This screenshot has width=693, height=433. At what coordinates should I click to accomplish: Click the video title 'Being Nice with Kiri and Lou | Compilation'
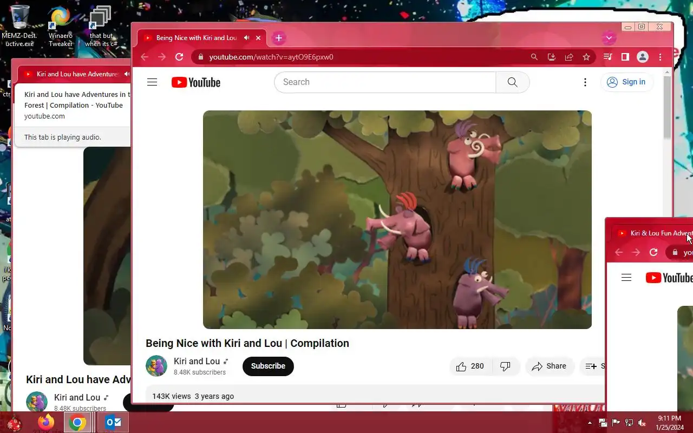coord(247,343)
